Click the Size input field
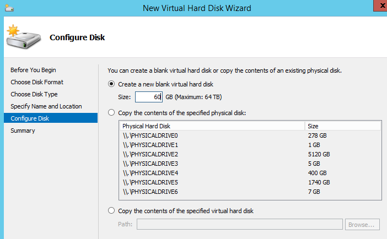The width and height of the screenshot is (387, 239). (148, 97)
